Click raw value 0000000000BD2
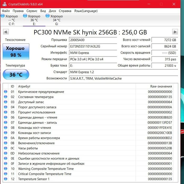 [160, 138]
